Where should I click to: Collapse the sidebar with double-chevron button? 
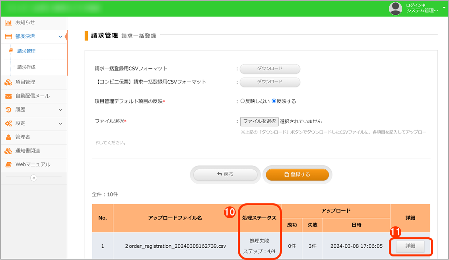point(34,178)
